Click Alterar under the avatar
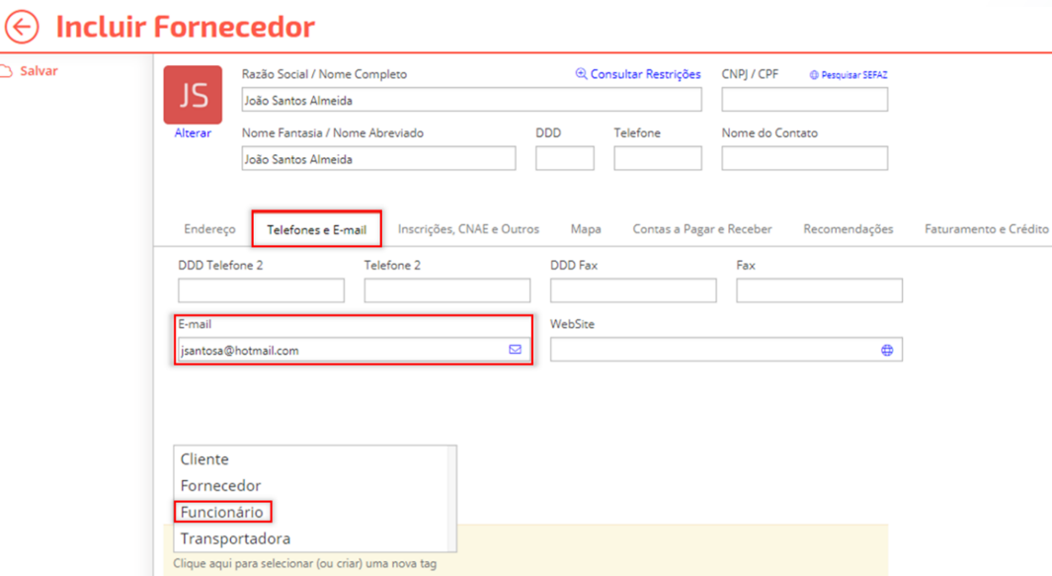This screenshot has height=576, width=1052. (x=193, y=133)
